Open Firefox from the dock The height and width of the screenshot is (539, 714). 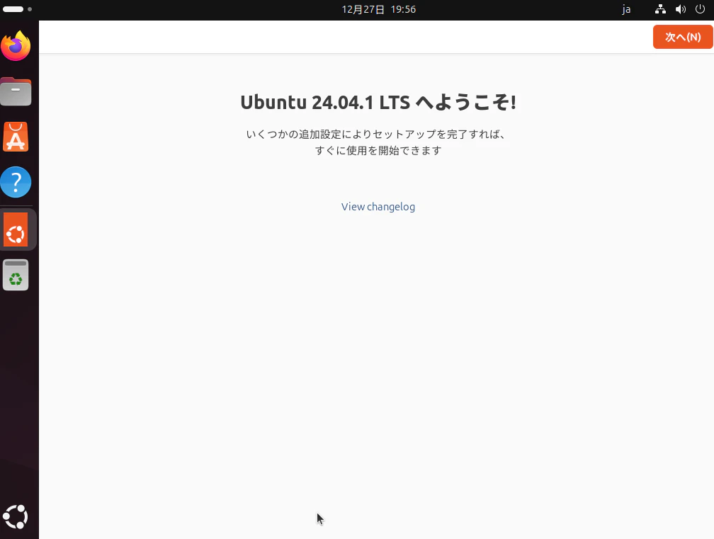16,45
